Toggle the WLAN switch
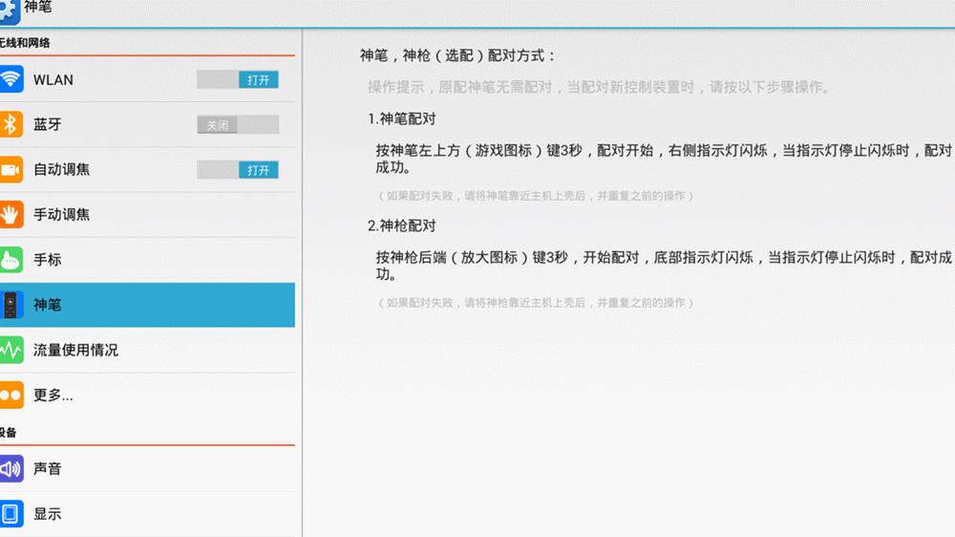 pos(238,79)
